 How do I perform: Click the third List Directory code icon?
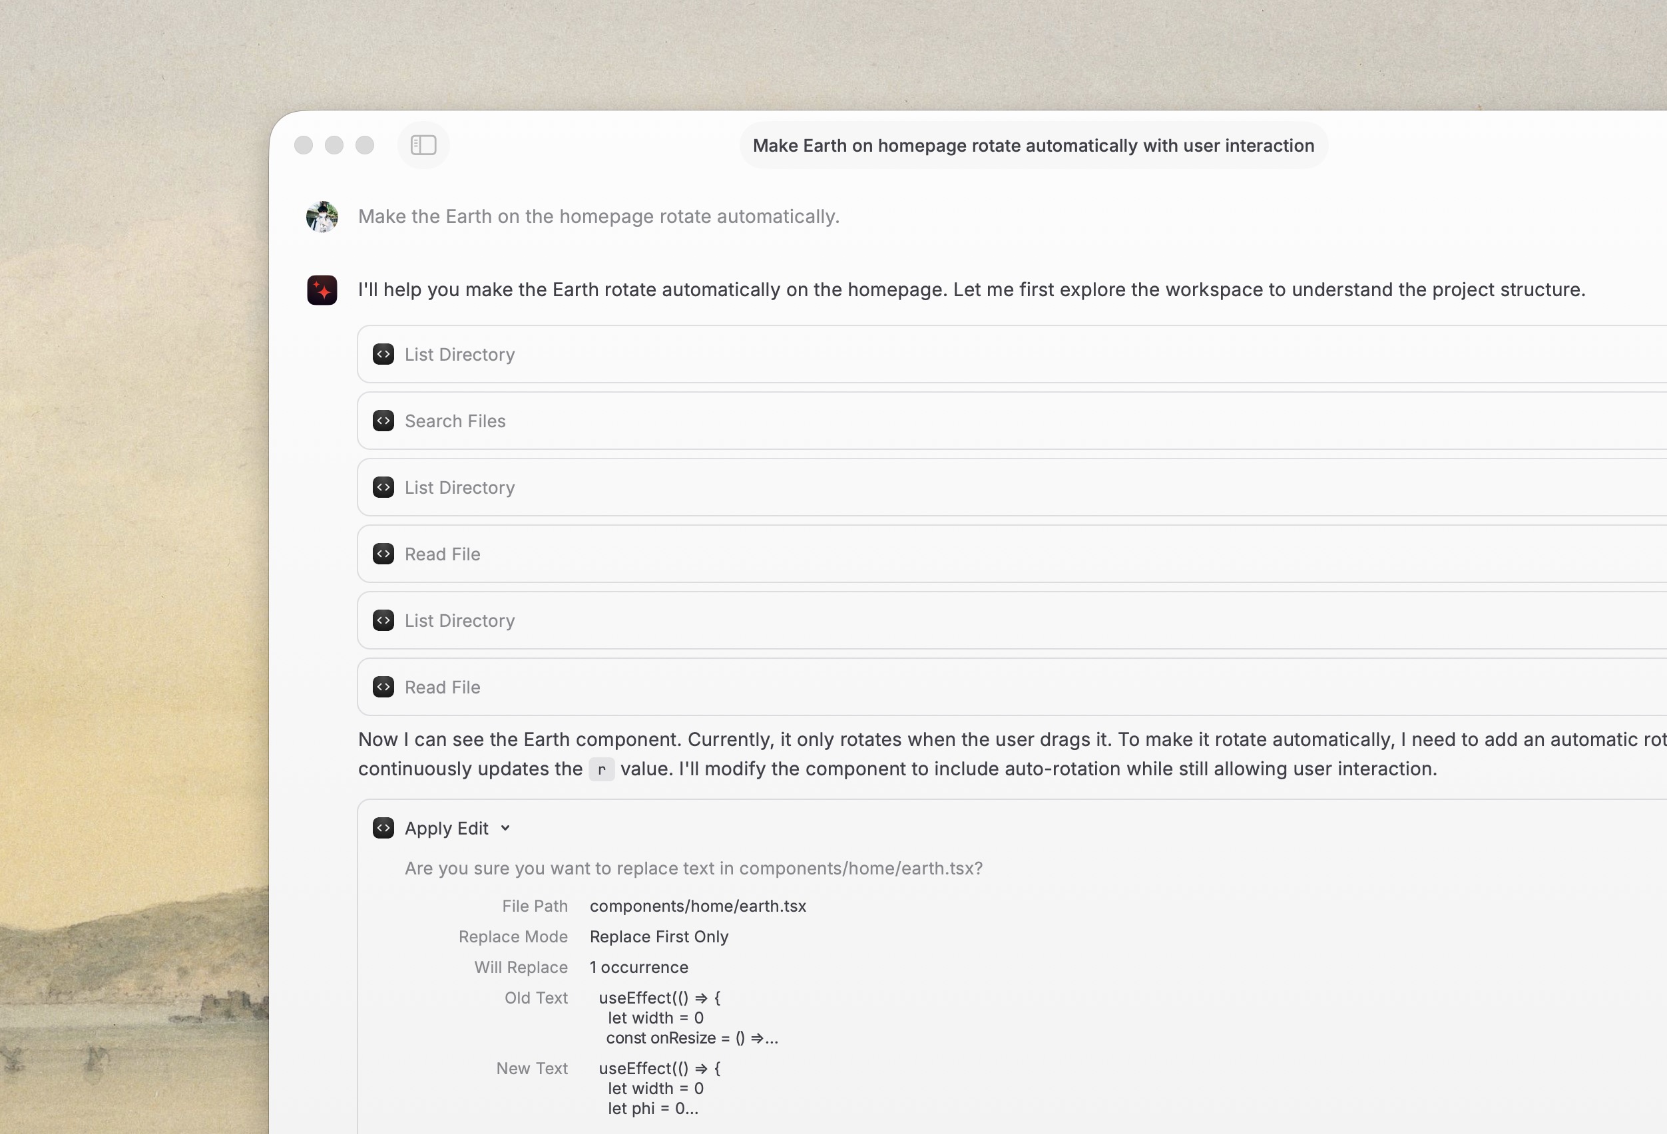pyautogui.click(x=383, y=621)
